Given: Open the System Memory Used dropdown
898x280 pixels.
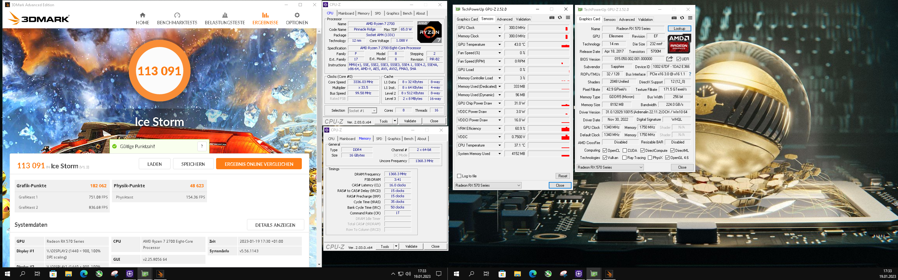Looking at the screenshot, I should click(x=499, y=154).
